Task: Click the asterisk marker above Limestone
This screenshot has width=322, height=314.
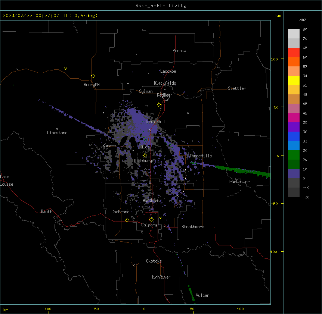Action: (x=57, y=129)
